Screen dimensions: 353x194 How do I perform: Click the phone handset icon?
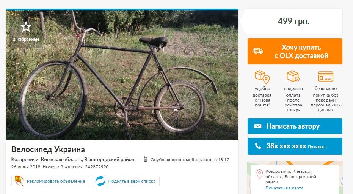[258, 146]
